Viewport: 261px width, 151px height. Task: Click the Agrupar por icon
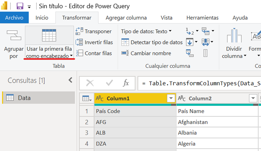[x=14, y=35]
